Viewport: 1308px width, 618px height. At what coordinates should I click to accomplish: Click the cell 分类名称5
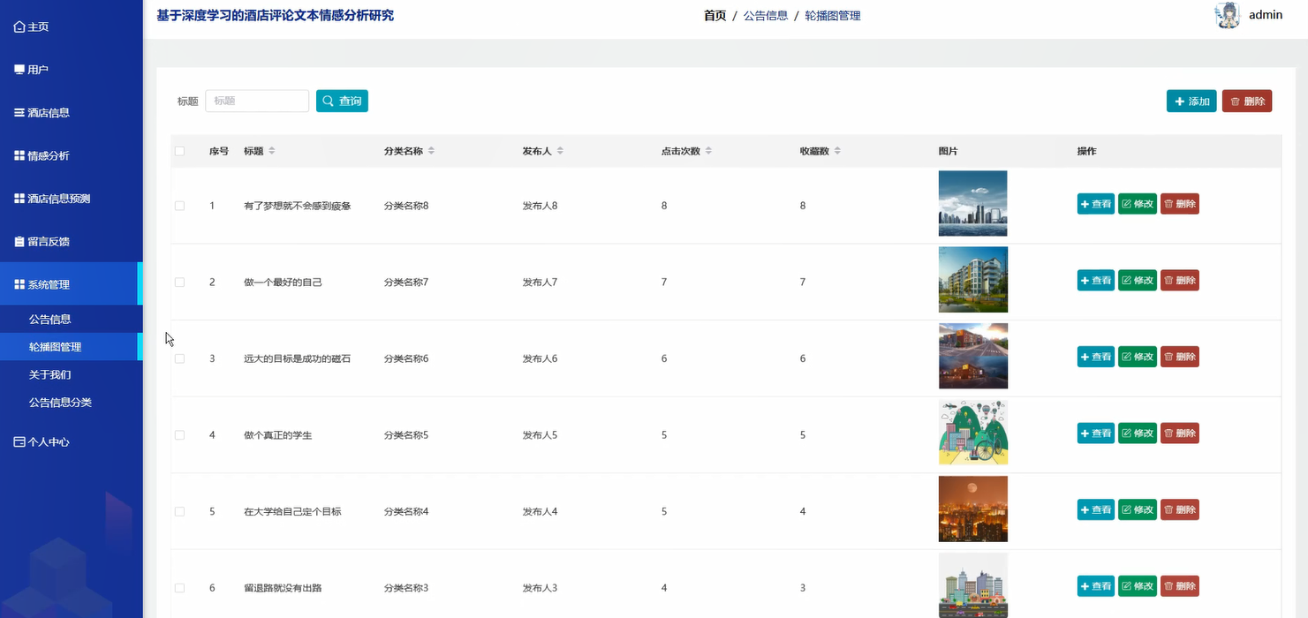coord(406,435)
